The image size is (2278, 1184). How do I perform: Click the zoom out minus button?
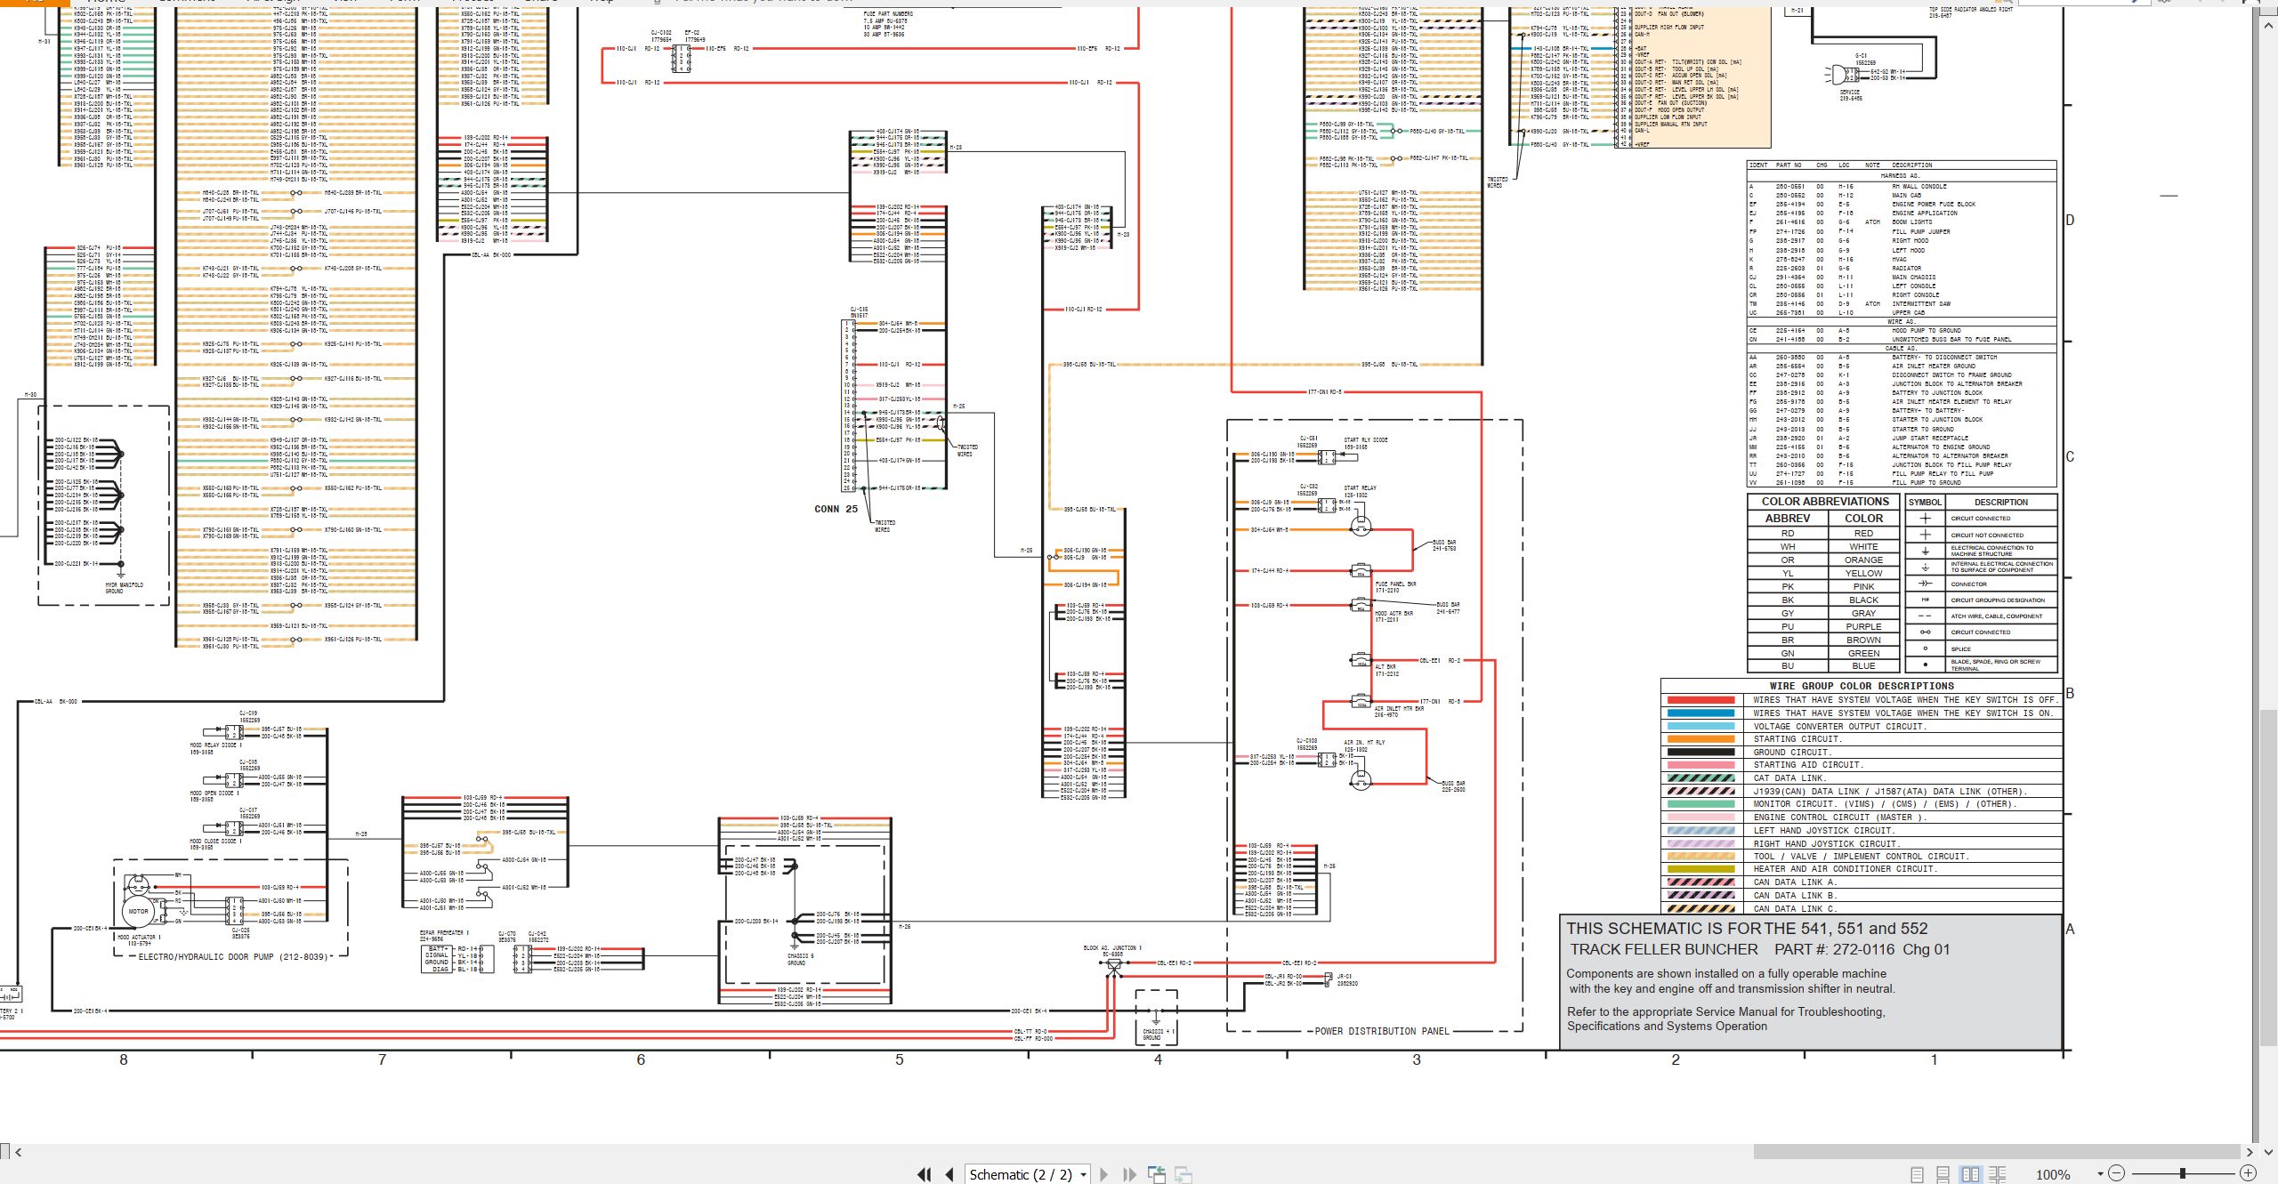[2116, 1173]
